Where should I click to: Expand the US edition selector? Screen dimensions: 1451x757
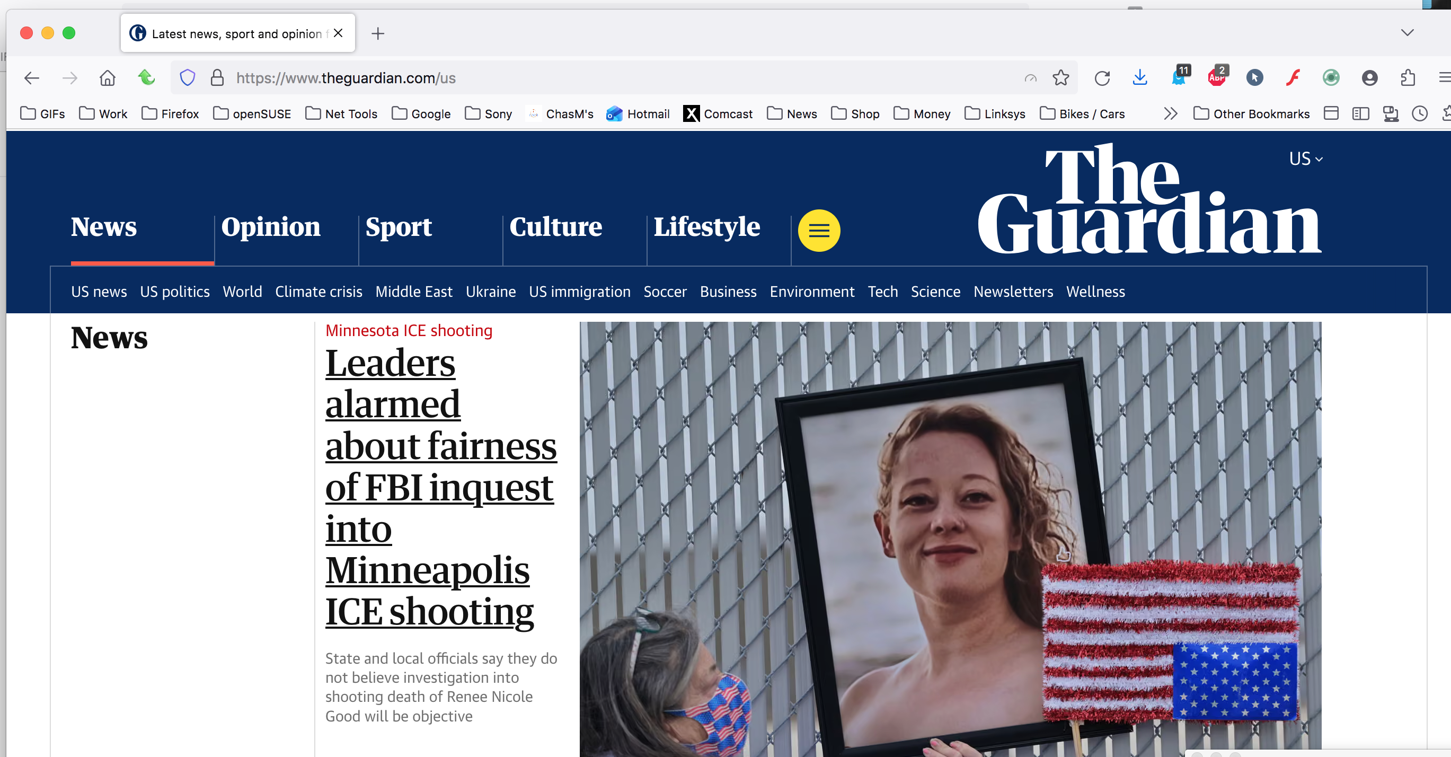point(1306,159)
